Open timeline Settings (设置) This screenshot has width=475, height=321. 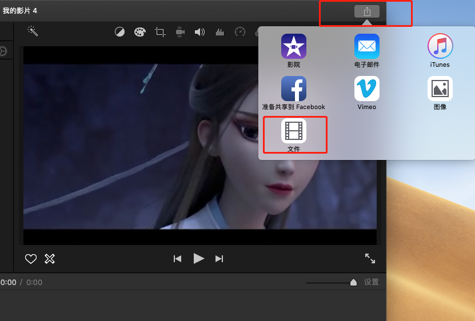(x=372, y=282)
